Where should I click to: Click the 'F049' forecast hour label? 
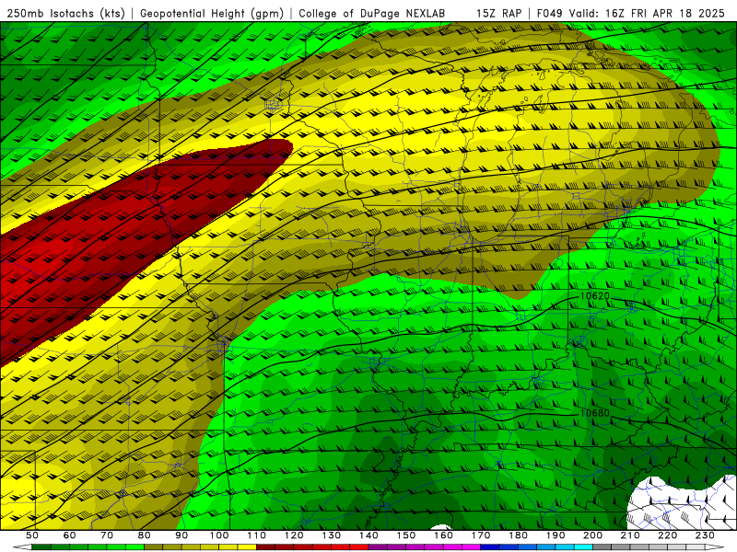click(x=549, y=14)
